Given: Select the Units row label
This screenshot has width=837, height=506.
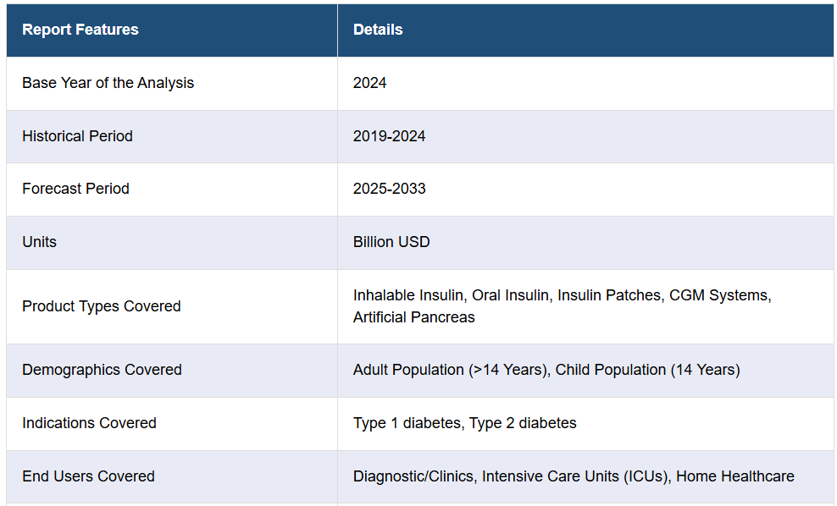Looking at the screenshot, I should point(39,242).
